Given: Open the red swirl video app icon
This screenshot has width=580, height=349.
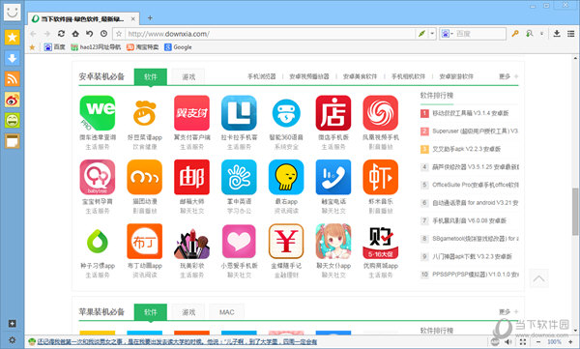Looking at the screenshot, I should click(381, 113).
